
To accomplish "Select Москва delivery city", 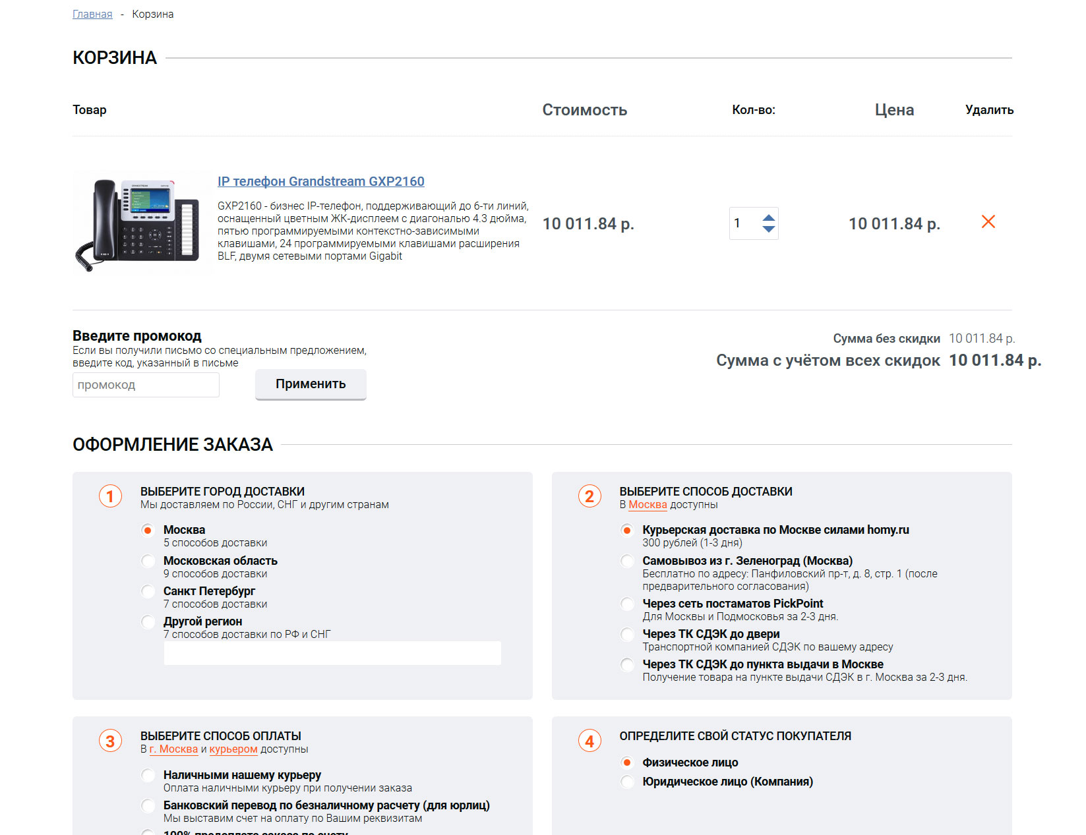I will click(148, 530).
